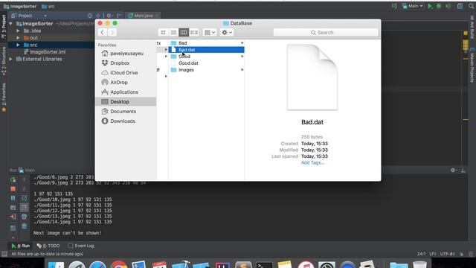Expand the Bad folder arrow
This screenshot has width=476, height=268.
click(x=242, y=43)
